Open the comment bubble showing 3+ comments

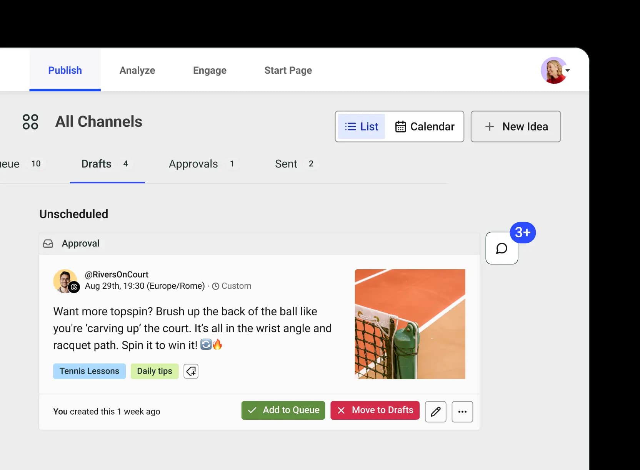pyautogui.click(x=501, y=248)
